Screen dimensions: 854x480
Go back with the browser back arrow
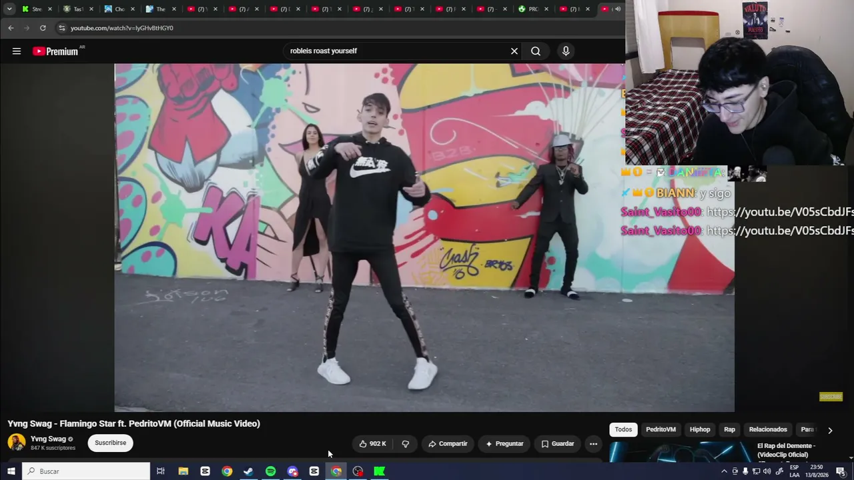(x=11, y=28)
